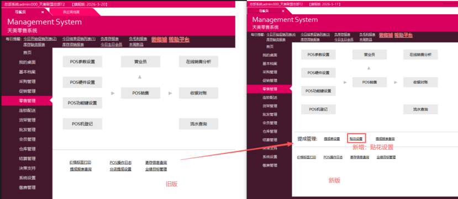
Task: Open 负库存报表 link in left window
Action: click(110, 39)
